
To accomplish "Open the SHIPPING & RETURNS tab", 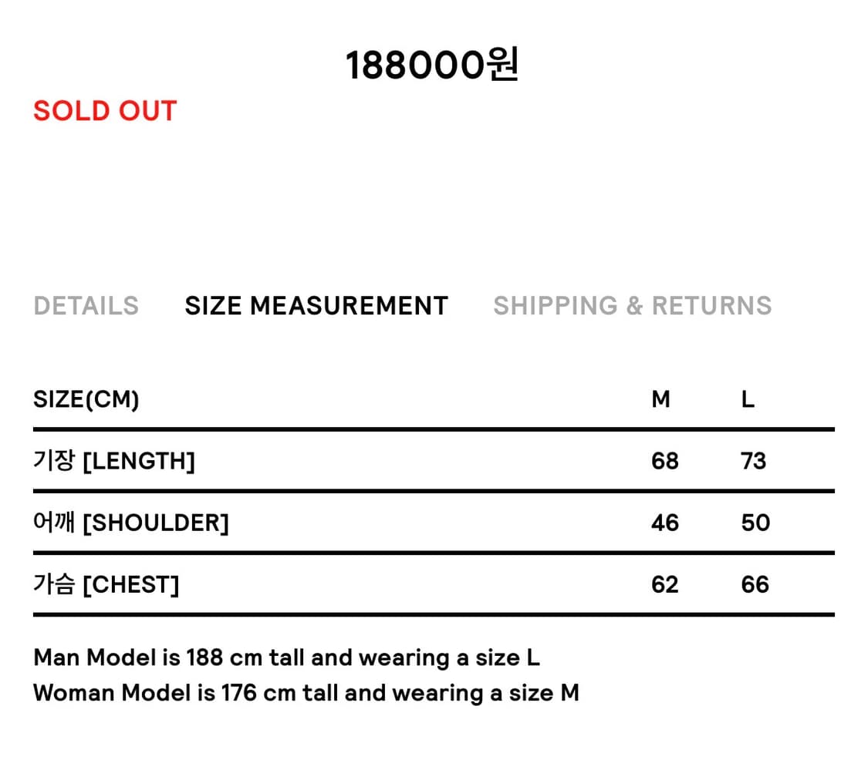I will tap(632, 306).
